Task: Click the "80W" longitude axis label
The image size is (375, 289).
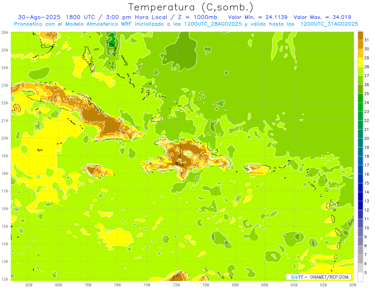Action: [x=58, y=285]
